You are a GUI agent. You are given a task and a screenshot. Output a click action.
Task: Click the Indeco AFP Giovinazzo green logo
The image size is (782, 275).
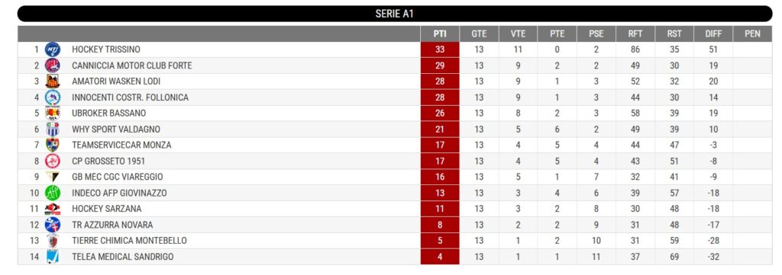tap(53, 193)
